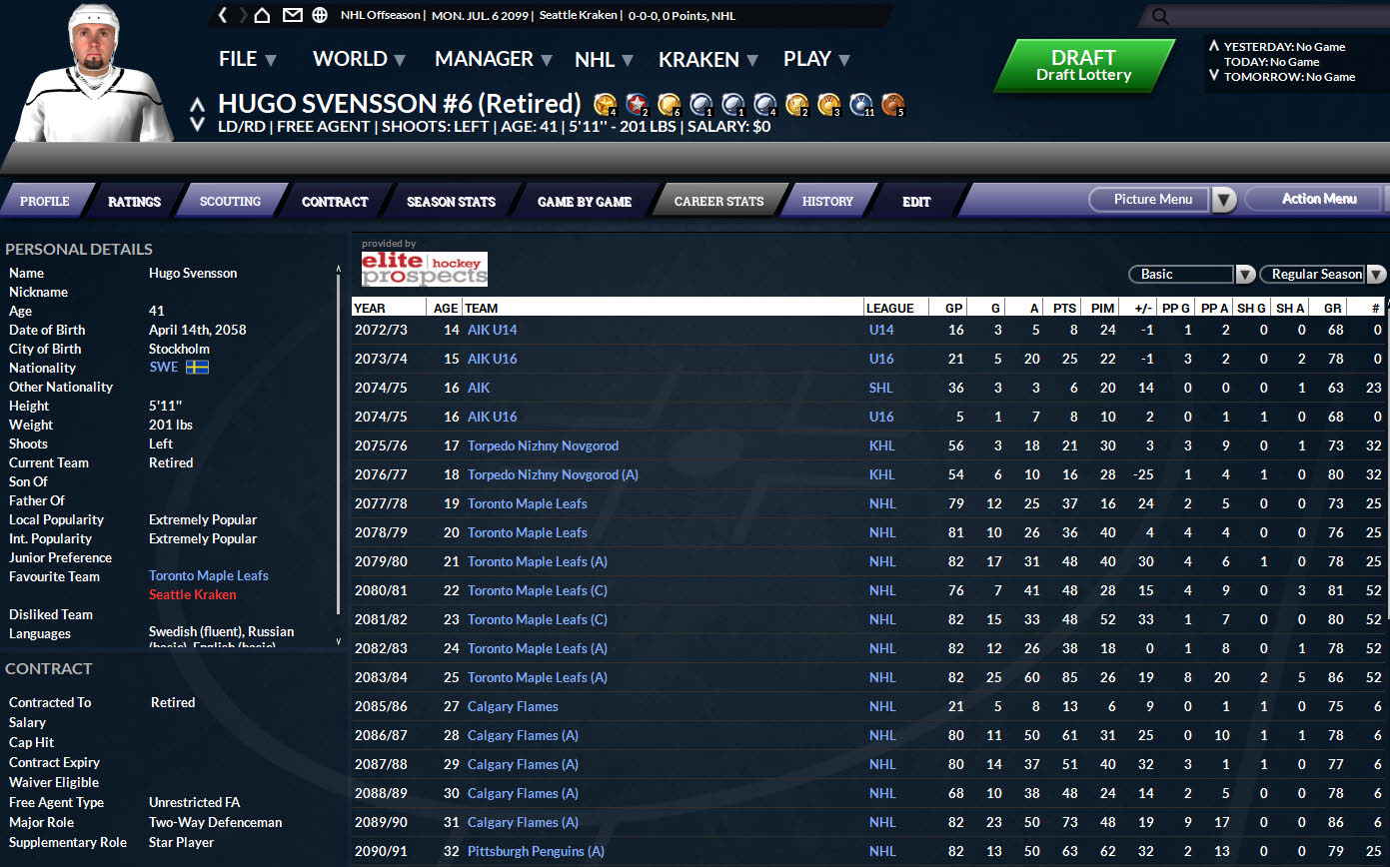Go back with the left arrow icon
The width and height of the screenshot is (1390, 867).
pos(223,15)
